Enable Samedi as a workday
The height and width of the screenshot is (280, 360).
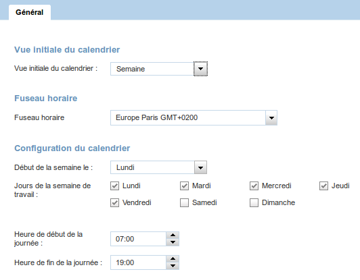point(184,203)
